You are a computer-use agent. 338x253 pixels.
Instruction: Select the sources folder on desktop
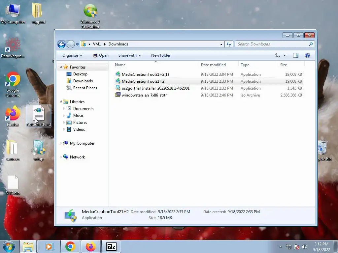13,150
